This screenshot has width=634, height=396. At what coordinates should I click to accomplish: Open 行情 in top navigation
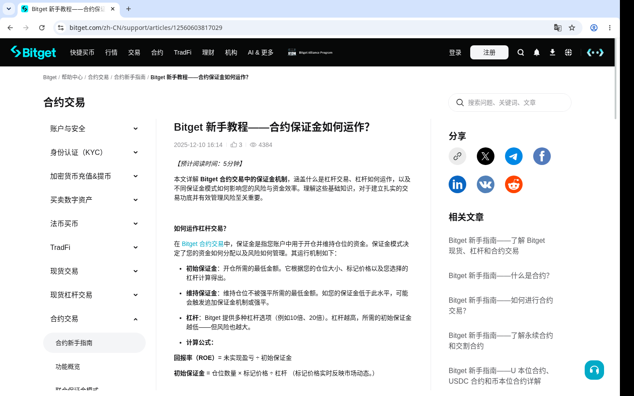[x=111, y=52]
